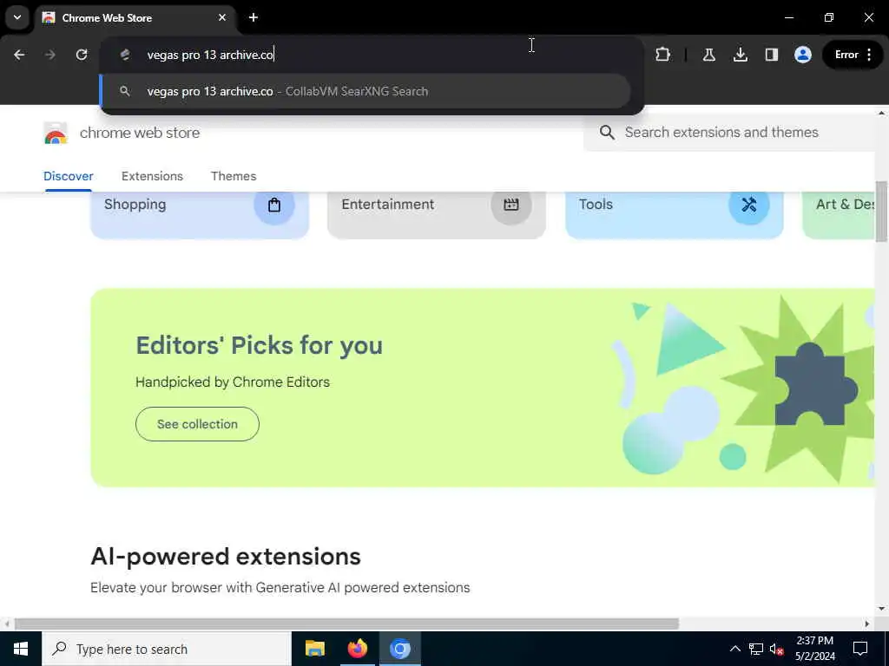The width and height of the screenshot is (889, 666).
Task: Reload the current page
Action: (x=82, y=55)
